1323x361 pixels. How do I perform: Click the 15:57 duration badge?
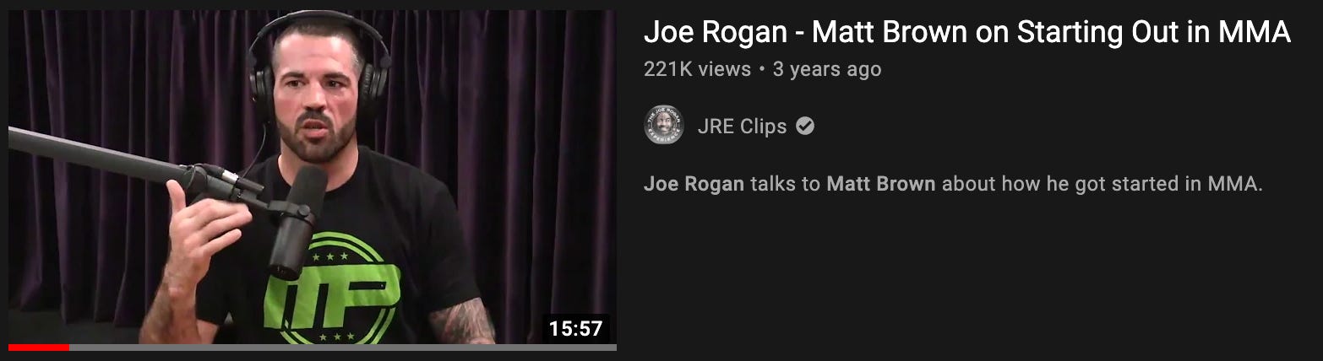tap(575, 328)
